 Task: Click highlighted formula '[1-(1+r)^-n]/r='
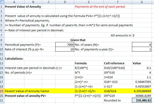point(85,91)
